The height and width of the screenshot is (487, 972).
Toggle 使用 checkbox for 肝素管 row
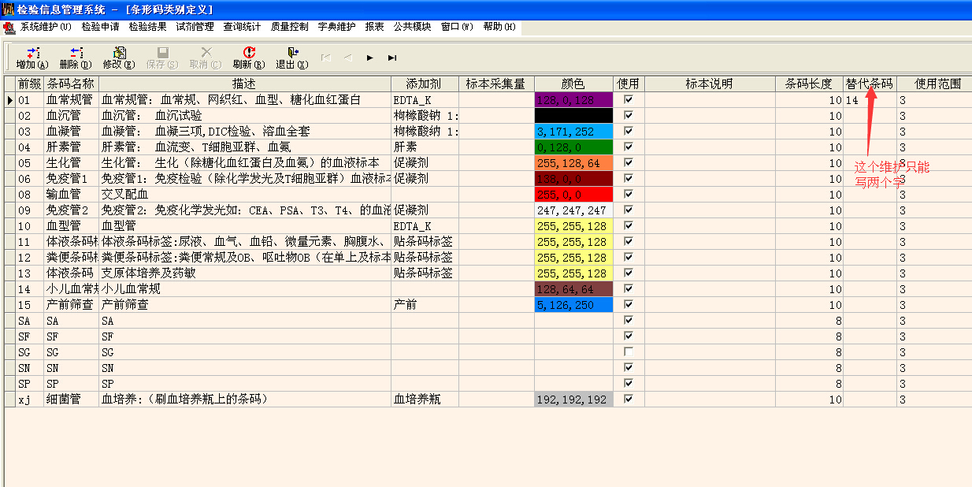pos(629,147)
